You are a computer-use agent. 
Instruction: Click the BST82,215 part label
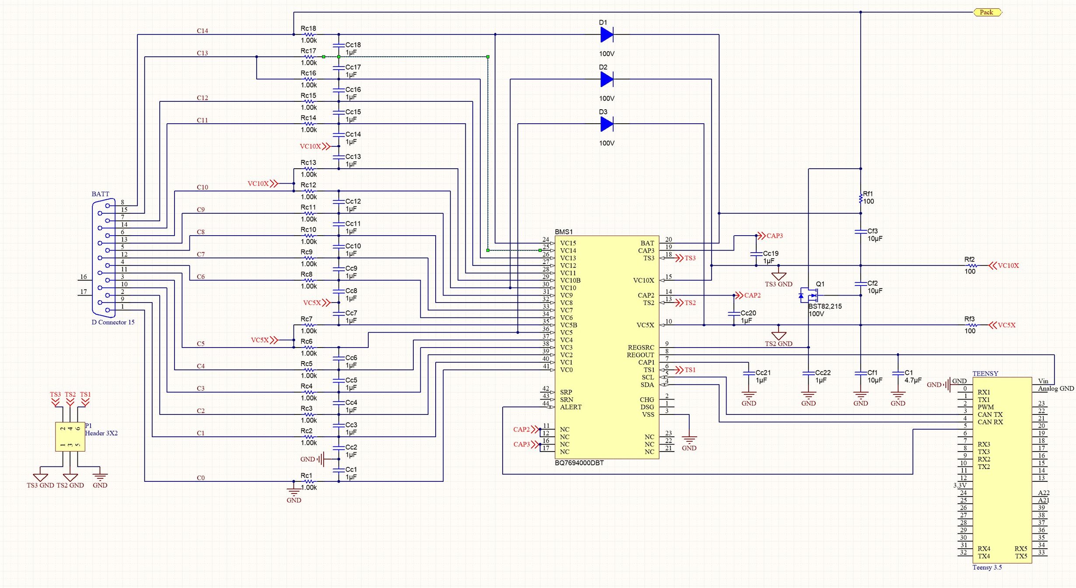tap(824, 306)
